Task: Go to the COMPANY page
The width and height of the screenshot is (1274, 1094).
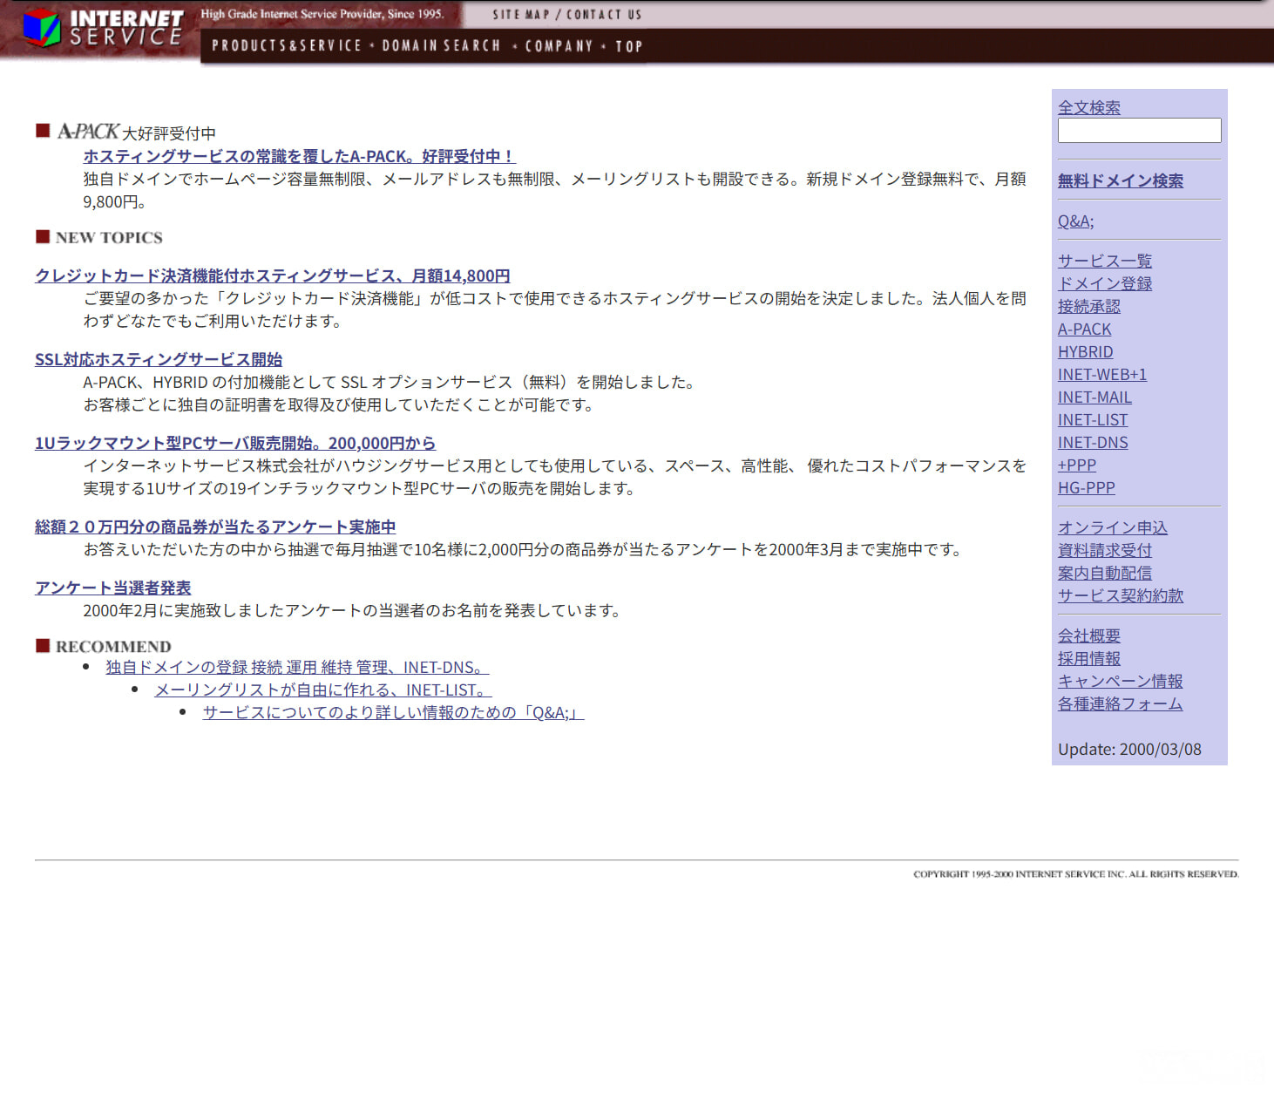Action: point(559,46)
